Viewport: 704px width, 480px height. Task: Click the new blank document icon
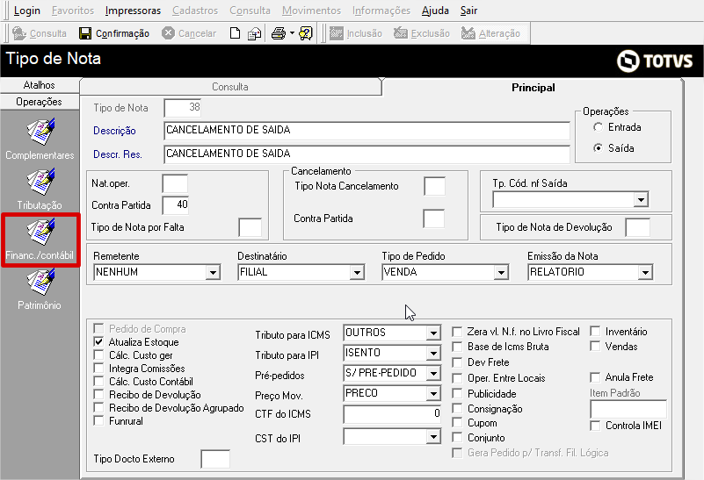click(x=235, y=33)
